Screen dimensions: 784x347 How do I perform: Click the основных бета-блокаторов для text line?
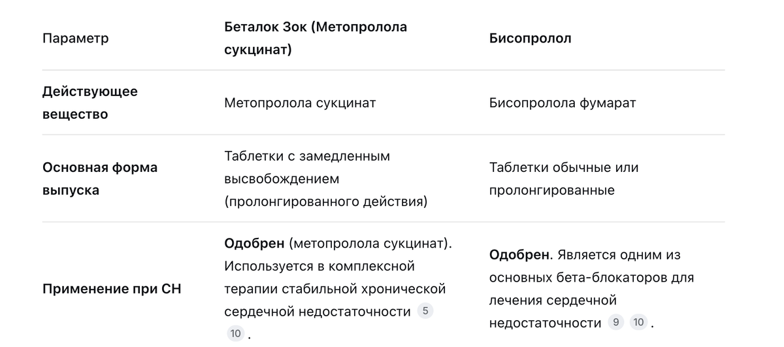click(x=591, y=277)
